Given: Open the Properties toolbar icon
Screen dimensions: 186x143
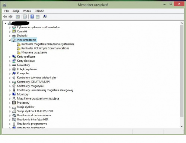Looking at the screenshot, I should [x=25, y=17].
